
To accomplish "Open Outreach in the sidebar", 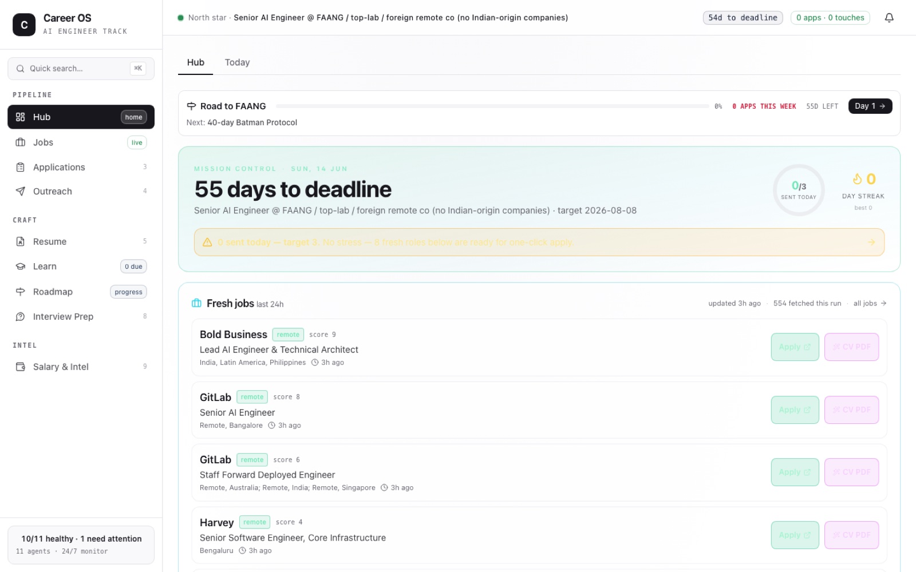I will click(x=81, y=191).
